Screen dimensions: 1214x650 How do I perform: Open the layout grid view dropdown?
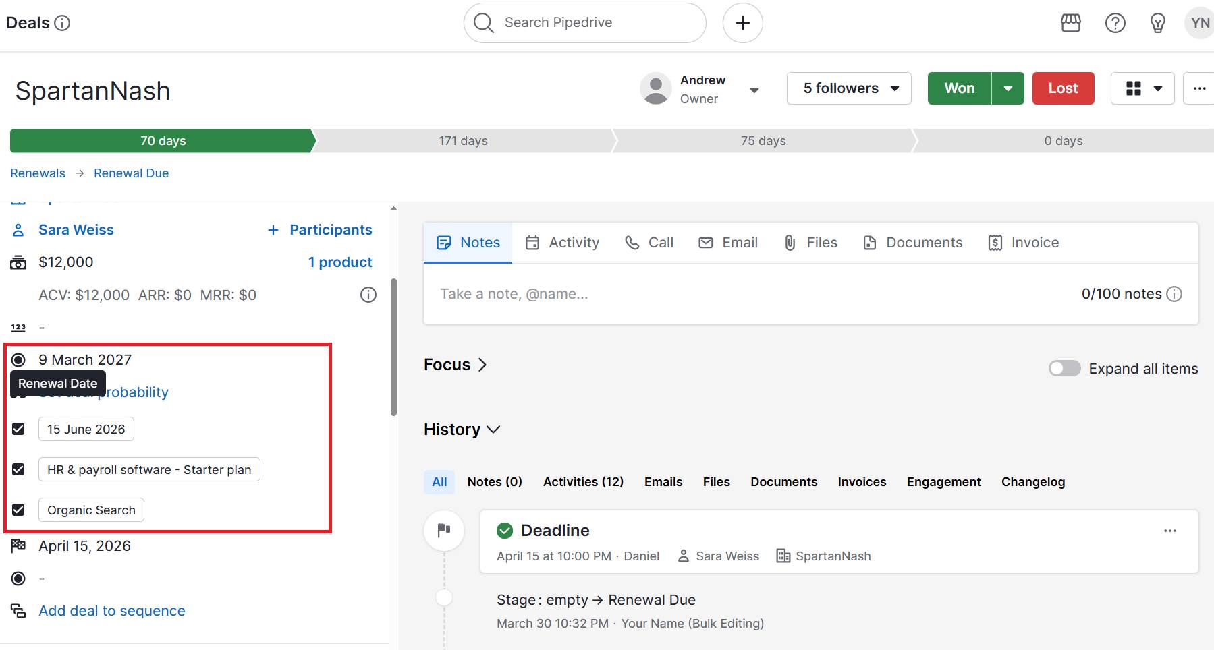[1142, 88]
